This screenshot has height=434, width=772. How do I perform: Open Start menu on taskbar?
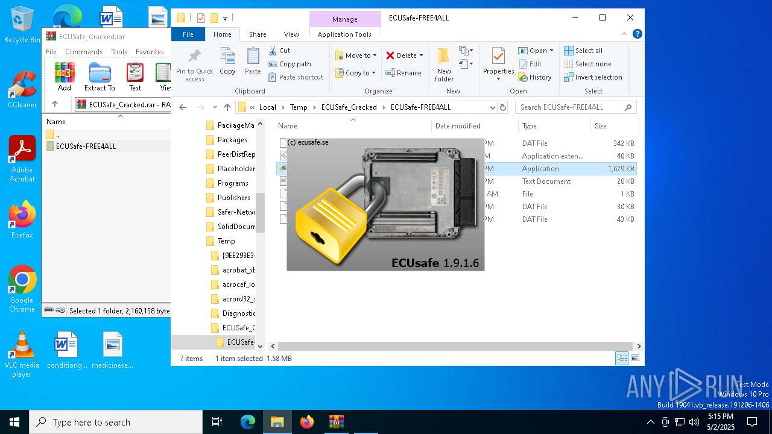point(14,422)
